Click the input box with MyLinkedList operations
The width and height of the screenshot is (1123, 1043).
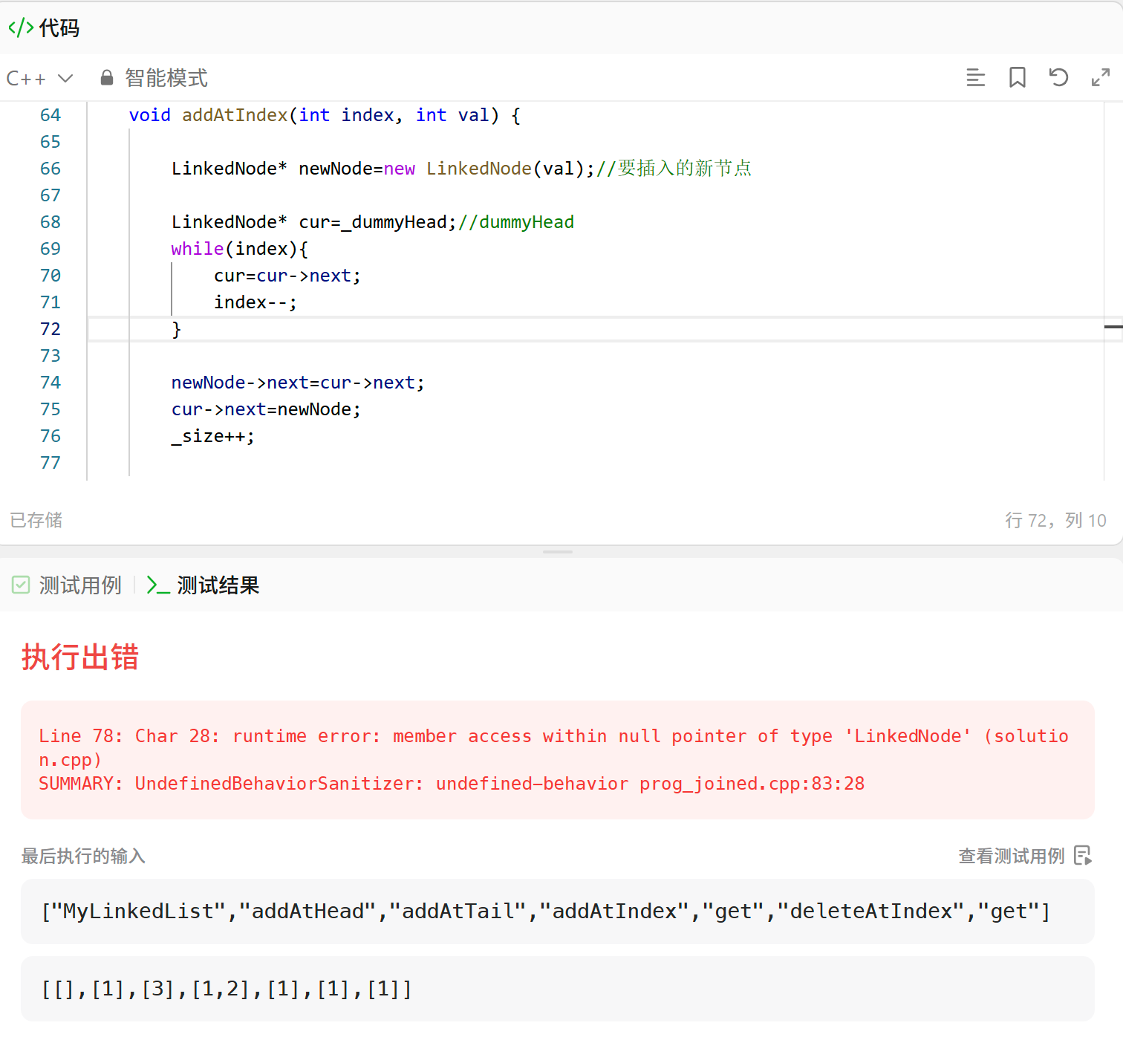(x=558, y=911)
